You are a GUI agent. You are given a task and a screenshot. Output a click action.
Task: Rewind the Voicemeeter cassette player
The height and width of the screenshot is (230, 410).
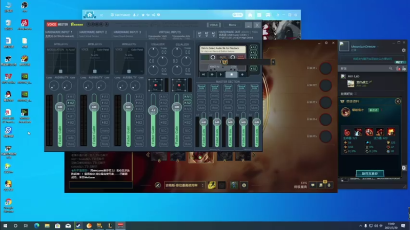point(203,75)
